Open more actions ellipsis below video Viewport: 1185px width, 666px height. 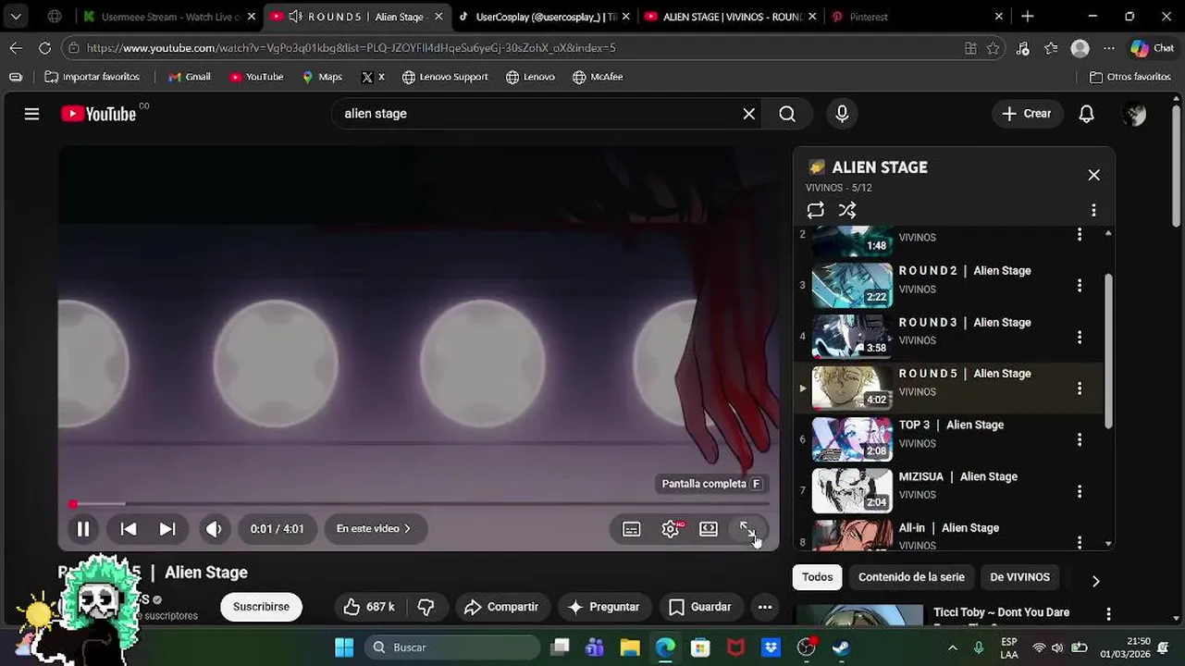point(765,607)
